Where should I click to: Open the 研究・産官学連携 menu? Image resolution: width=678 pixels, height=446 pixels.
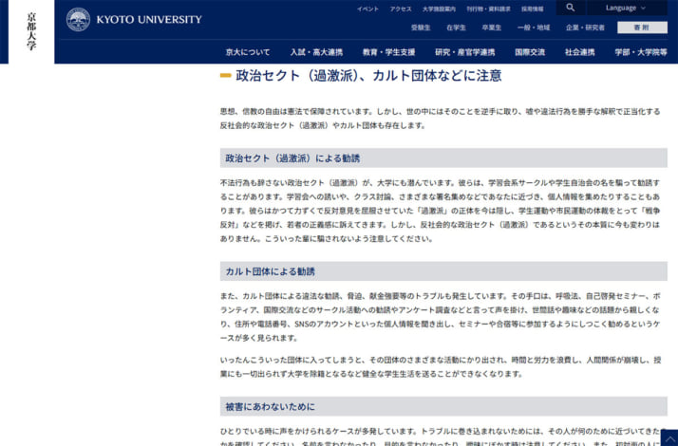[x=465, y=52]
